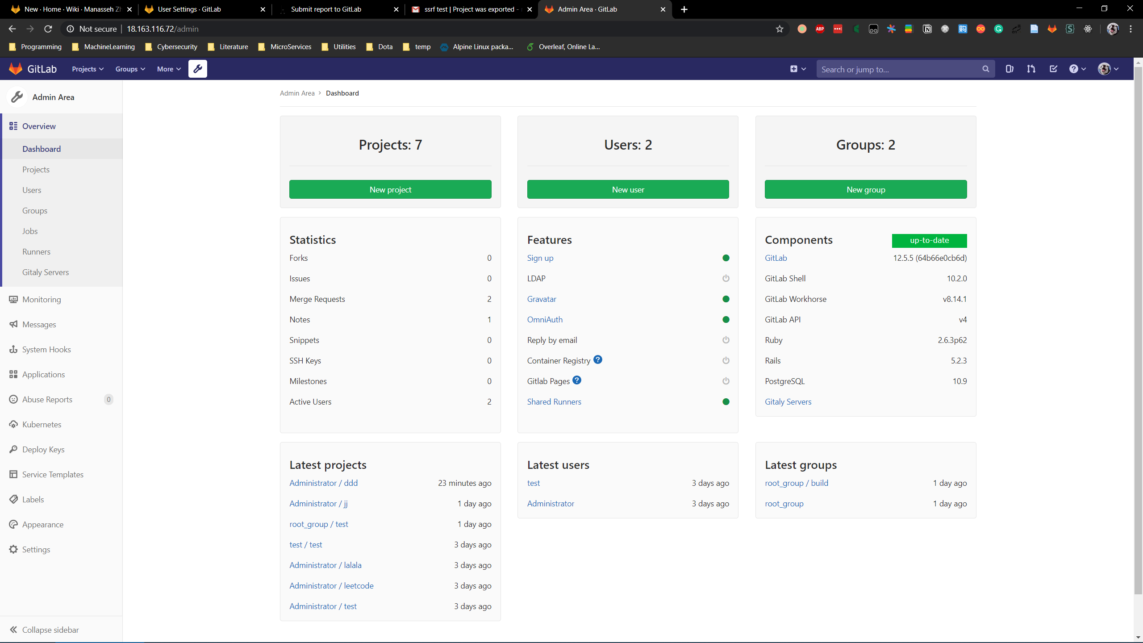Switch to the Submit report to GitLab tab

click(x=338, y=9)
